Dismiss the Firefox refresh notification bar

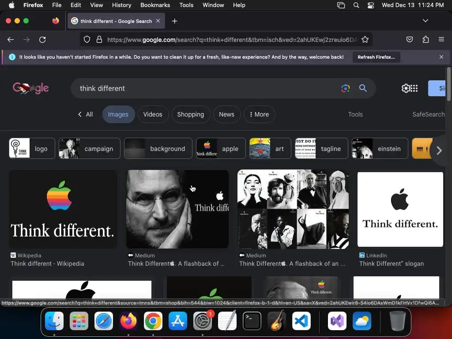coord(441,57)
